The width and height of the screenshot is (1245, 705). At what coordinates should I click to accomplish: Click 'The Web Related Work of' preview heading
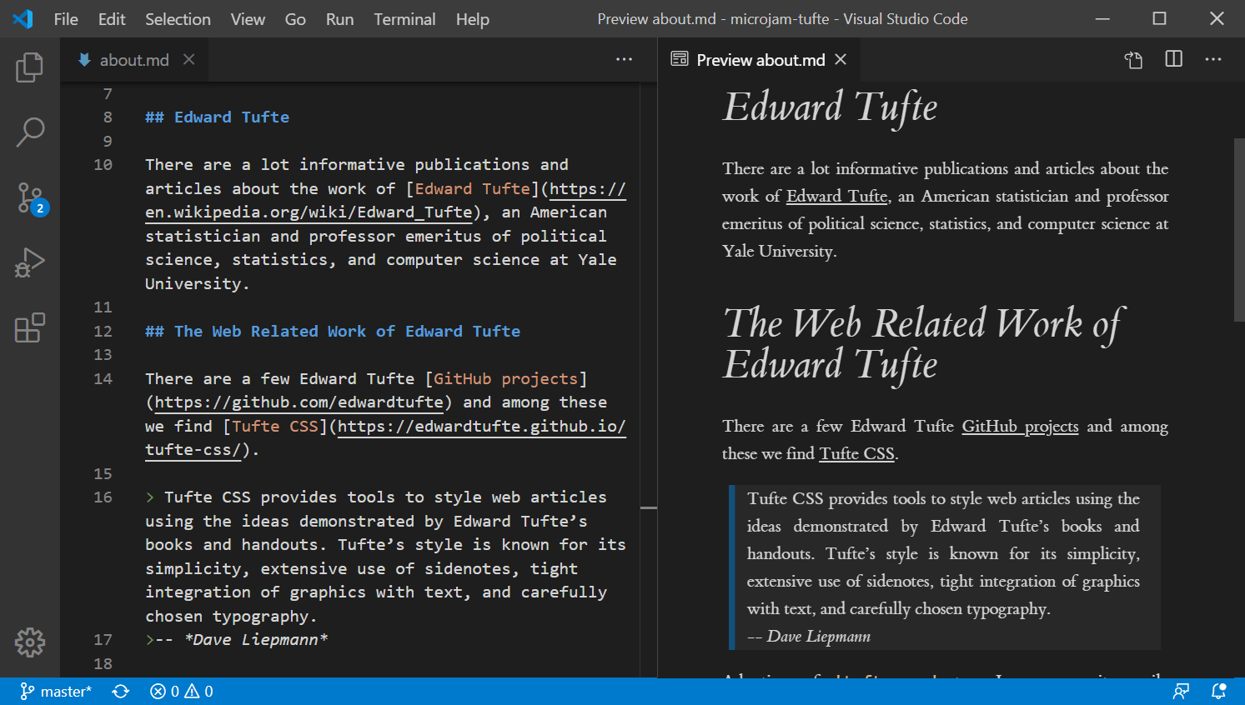tap(924, 323)
